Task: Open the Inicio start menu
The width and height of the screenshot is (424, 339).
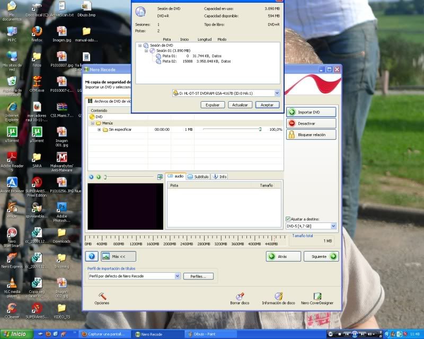Action: (17, 334)
